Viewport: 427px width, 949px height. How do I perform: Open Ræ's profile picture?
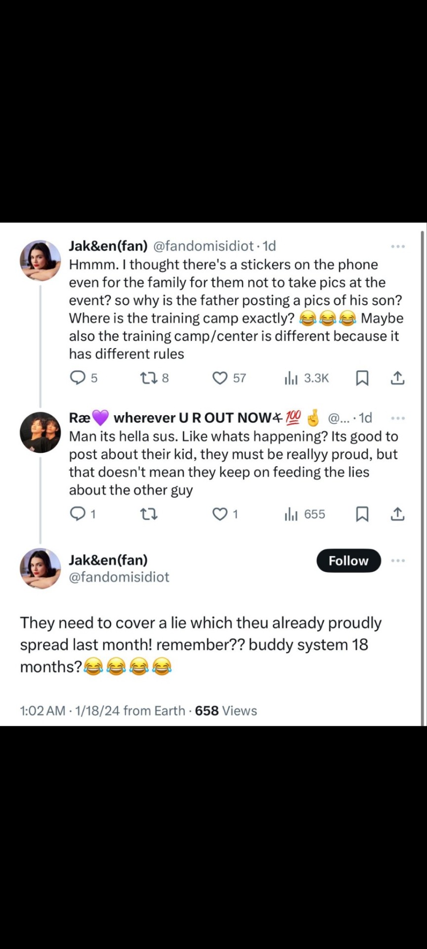coord(40,432)
